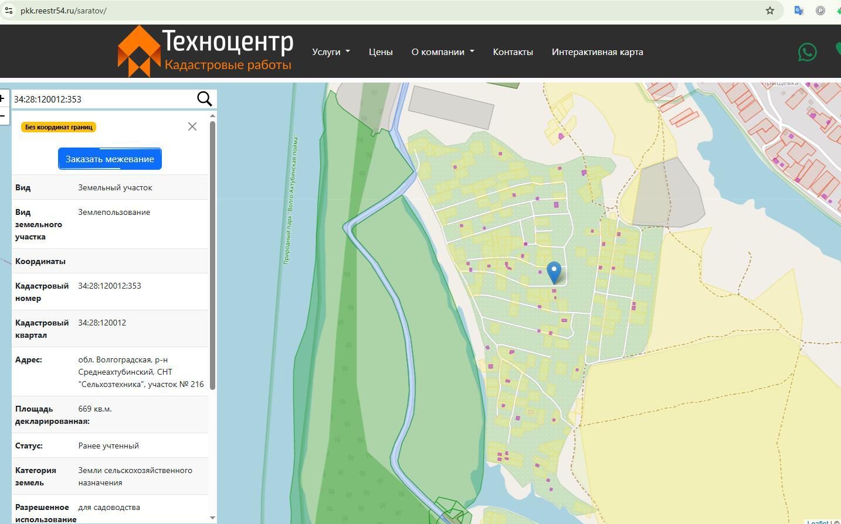The height and width of the screenshot is (524, 841).
Task: Click the Природный парк map label
Action: [x=291, y=200]
